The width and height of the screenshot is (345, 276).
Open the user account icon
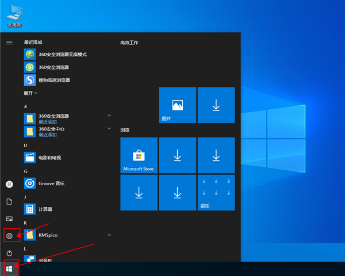[x=9, y=184]
